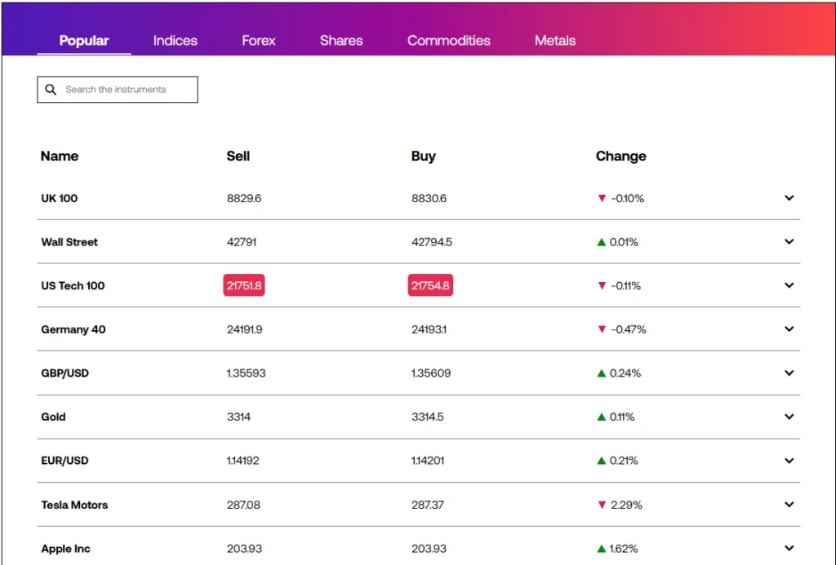This screenshot has height=565, width=836.
Task: Expand the US Tech 100 row details
Action: pyautogui.click(x=789, y=285)
